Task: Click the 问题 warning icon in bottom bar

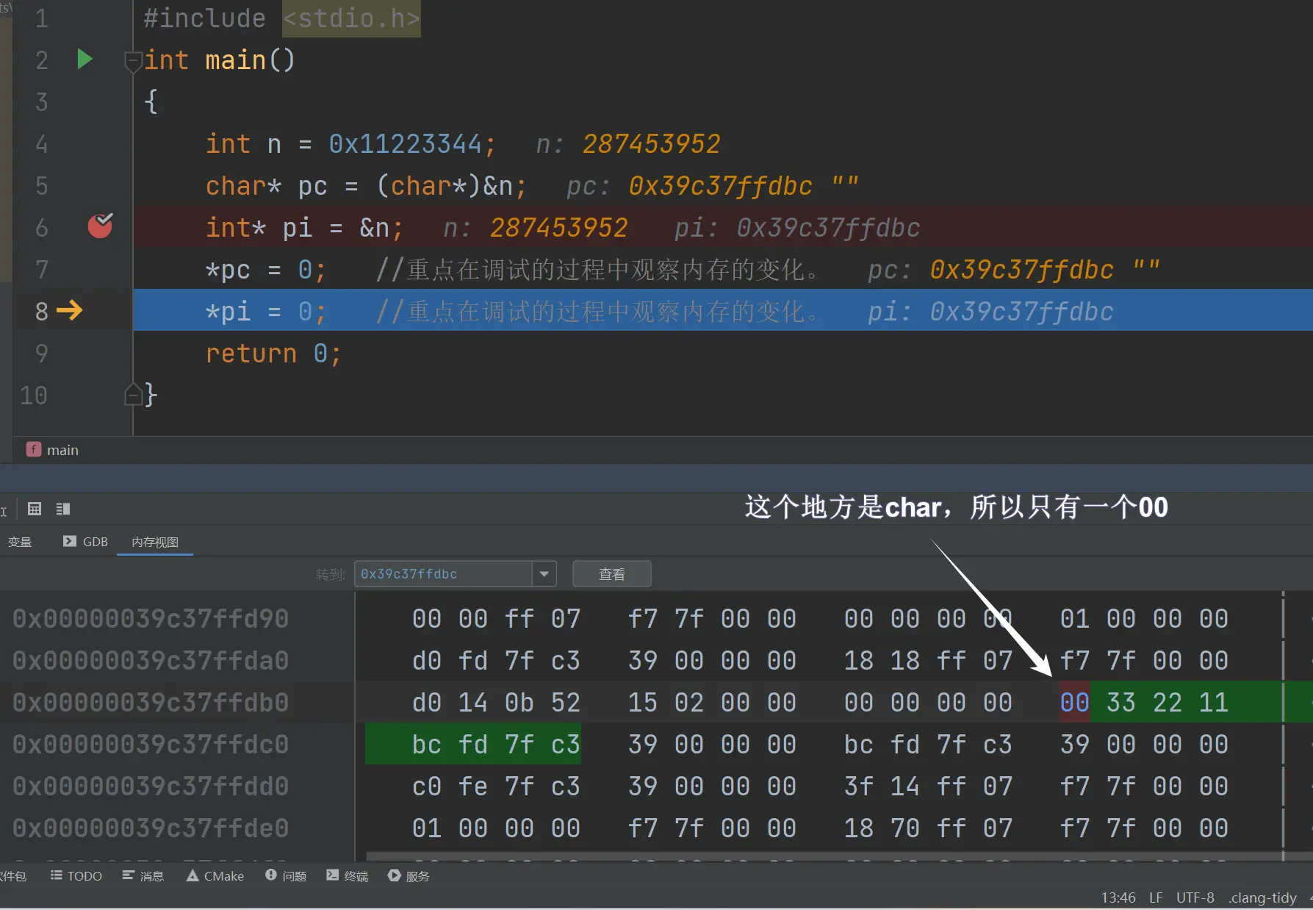Action: [x=270, y=875]
